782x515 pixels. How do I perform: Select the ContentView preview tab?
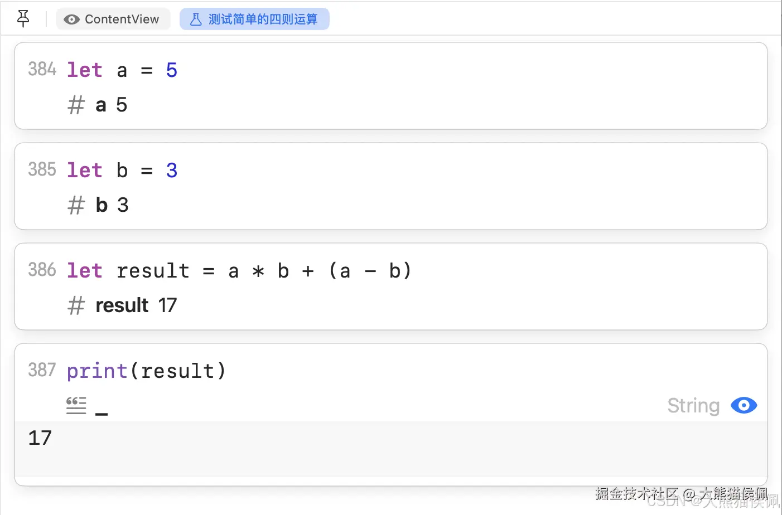click(x=113, y=19)
